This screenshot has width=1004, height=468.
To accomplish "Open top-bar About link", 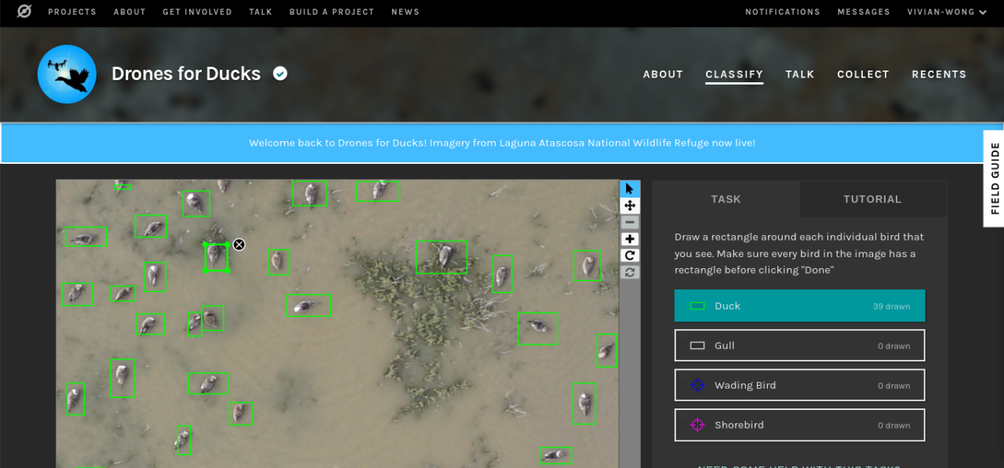I will coord(129,12).
